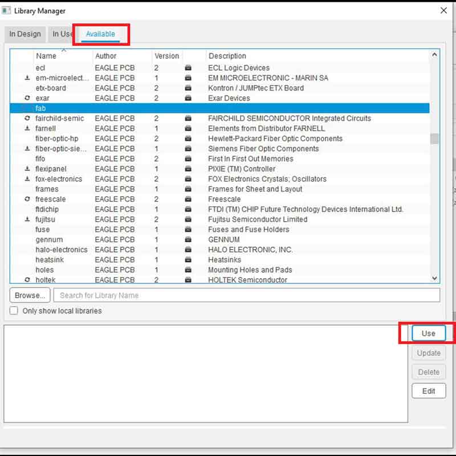Select the fuse library name

42,230
